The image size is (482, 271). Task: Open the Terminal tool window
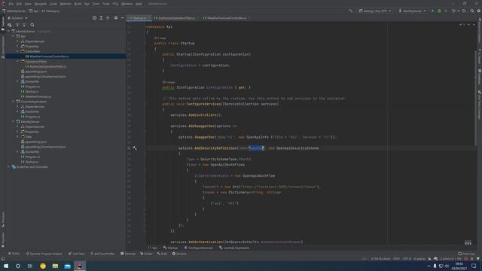128,254
